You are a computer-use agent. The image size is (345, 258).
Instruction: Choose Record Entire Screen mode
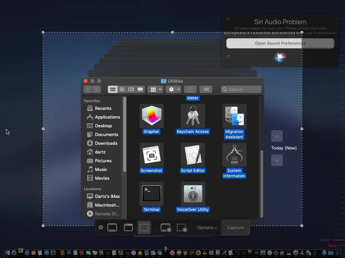click(166, 227)
